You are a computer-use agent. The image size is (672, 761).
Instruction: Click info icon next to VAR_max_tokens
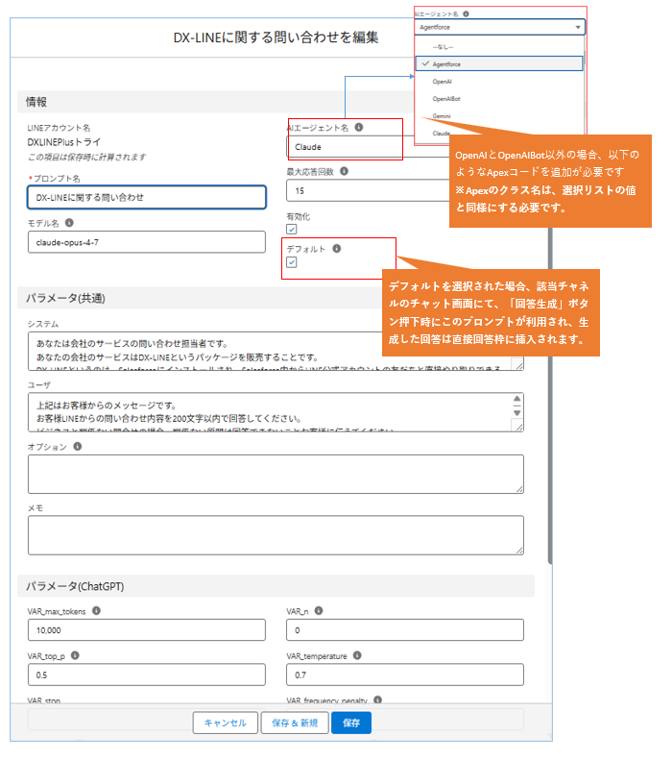97,611
